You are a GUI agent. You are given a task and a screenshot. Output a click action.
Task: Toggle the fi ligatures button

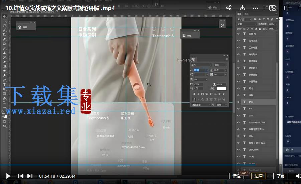click(194, 99)
